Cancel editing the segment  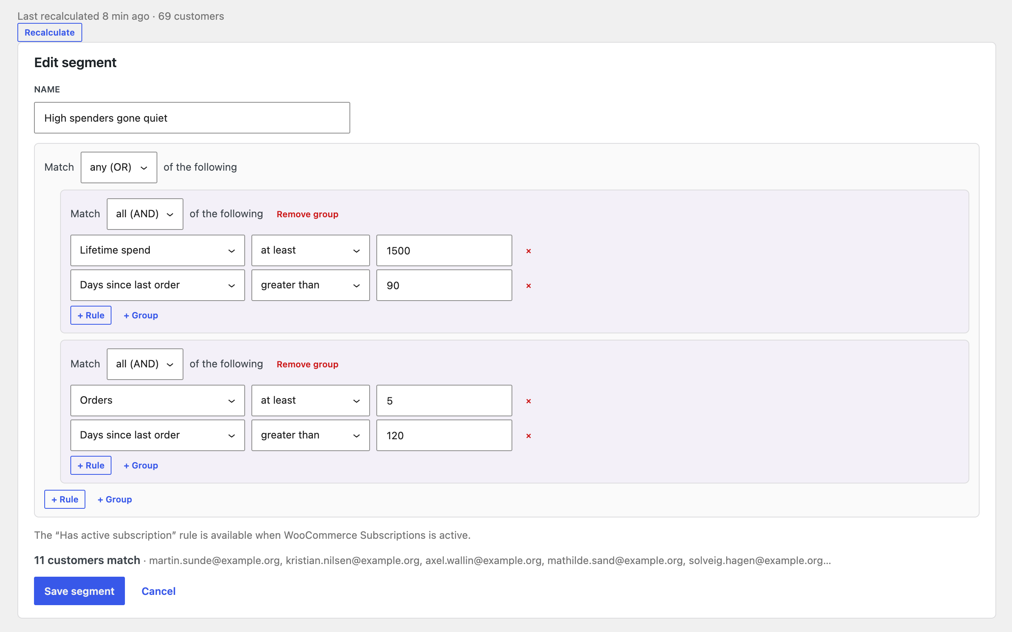(x=159, y=591)
